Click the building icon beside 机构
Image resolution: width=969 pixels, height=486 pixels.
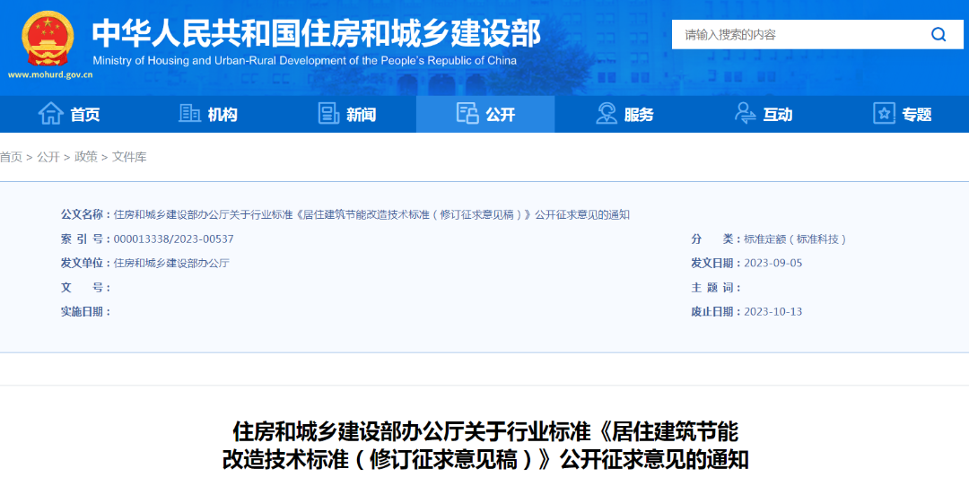[x=189, y=113]
